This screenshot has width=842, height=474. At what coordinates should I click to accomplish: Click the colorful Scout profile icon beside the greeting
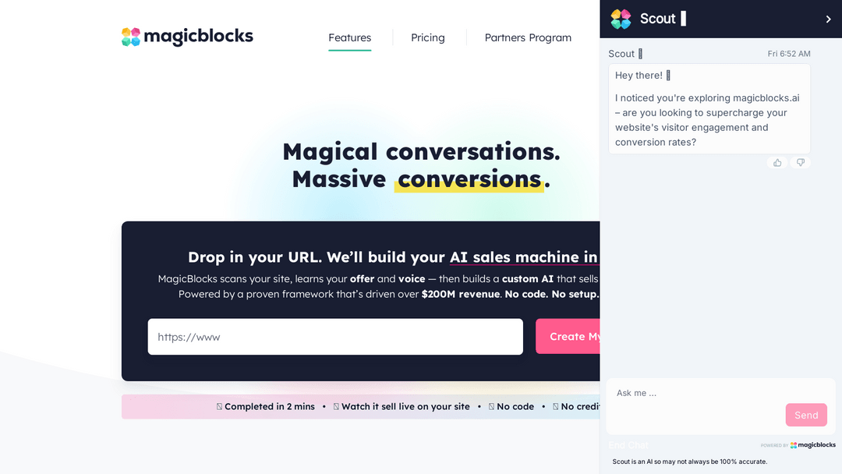620,19
